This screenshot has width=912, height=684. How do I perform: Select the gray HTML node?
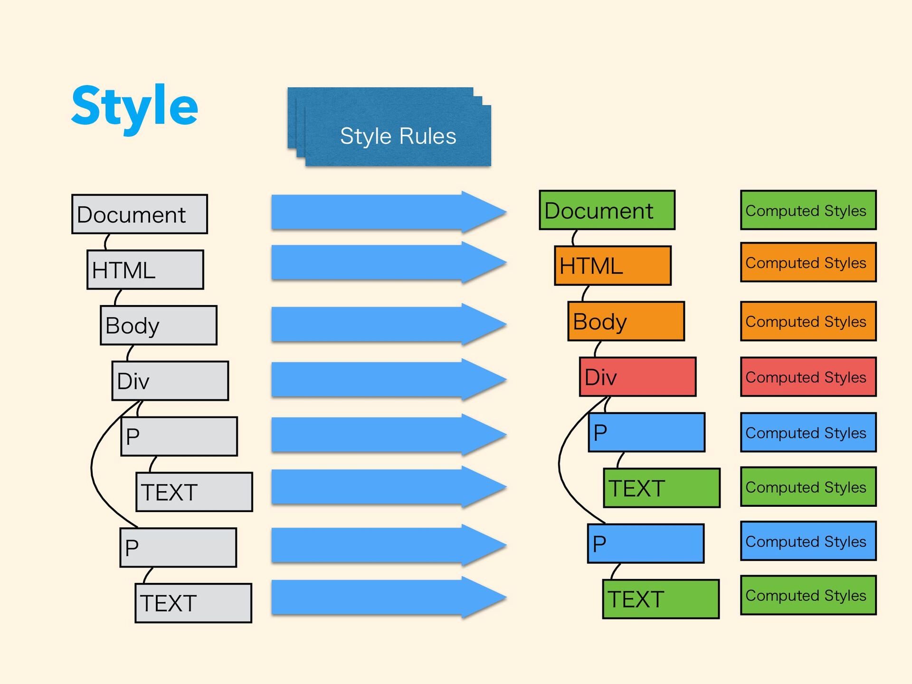click(145, 270)
